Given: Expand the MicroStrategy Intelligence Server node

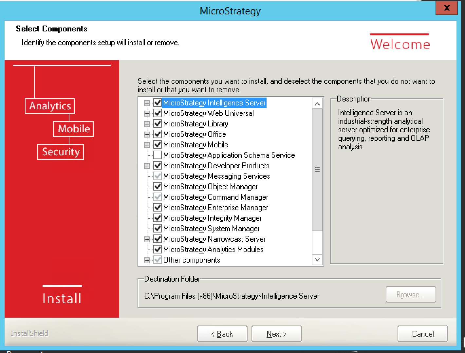Looking at the screenshot, I should coord(146,103).
